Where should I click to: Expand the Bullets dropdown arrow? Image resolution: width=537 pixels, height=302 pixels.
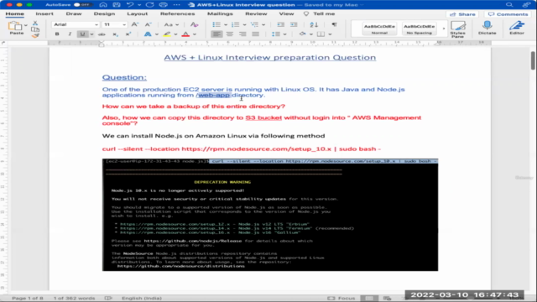(226, 24)
